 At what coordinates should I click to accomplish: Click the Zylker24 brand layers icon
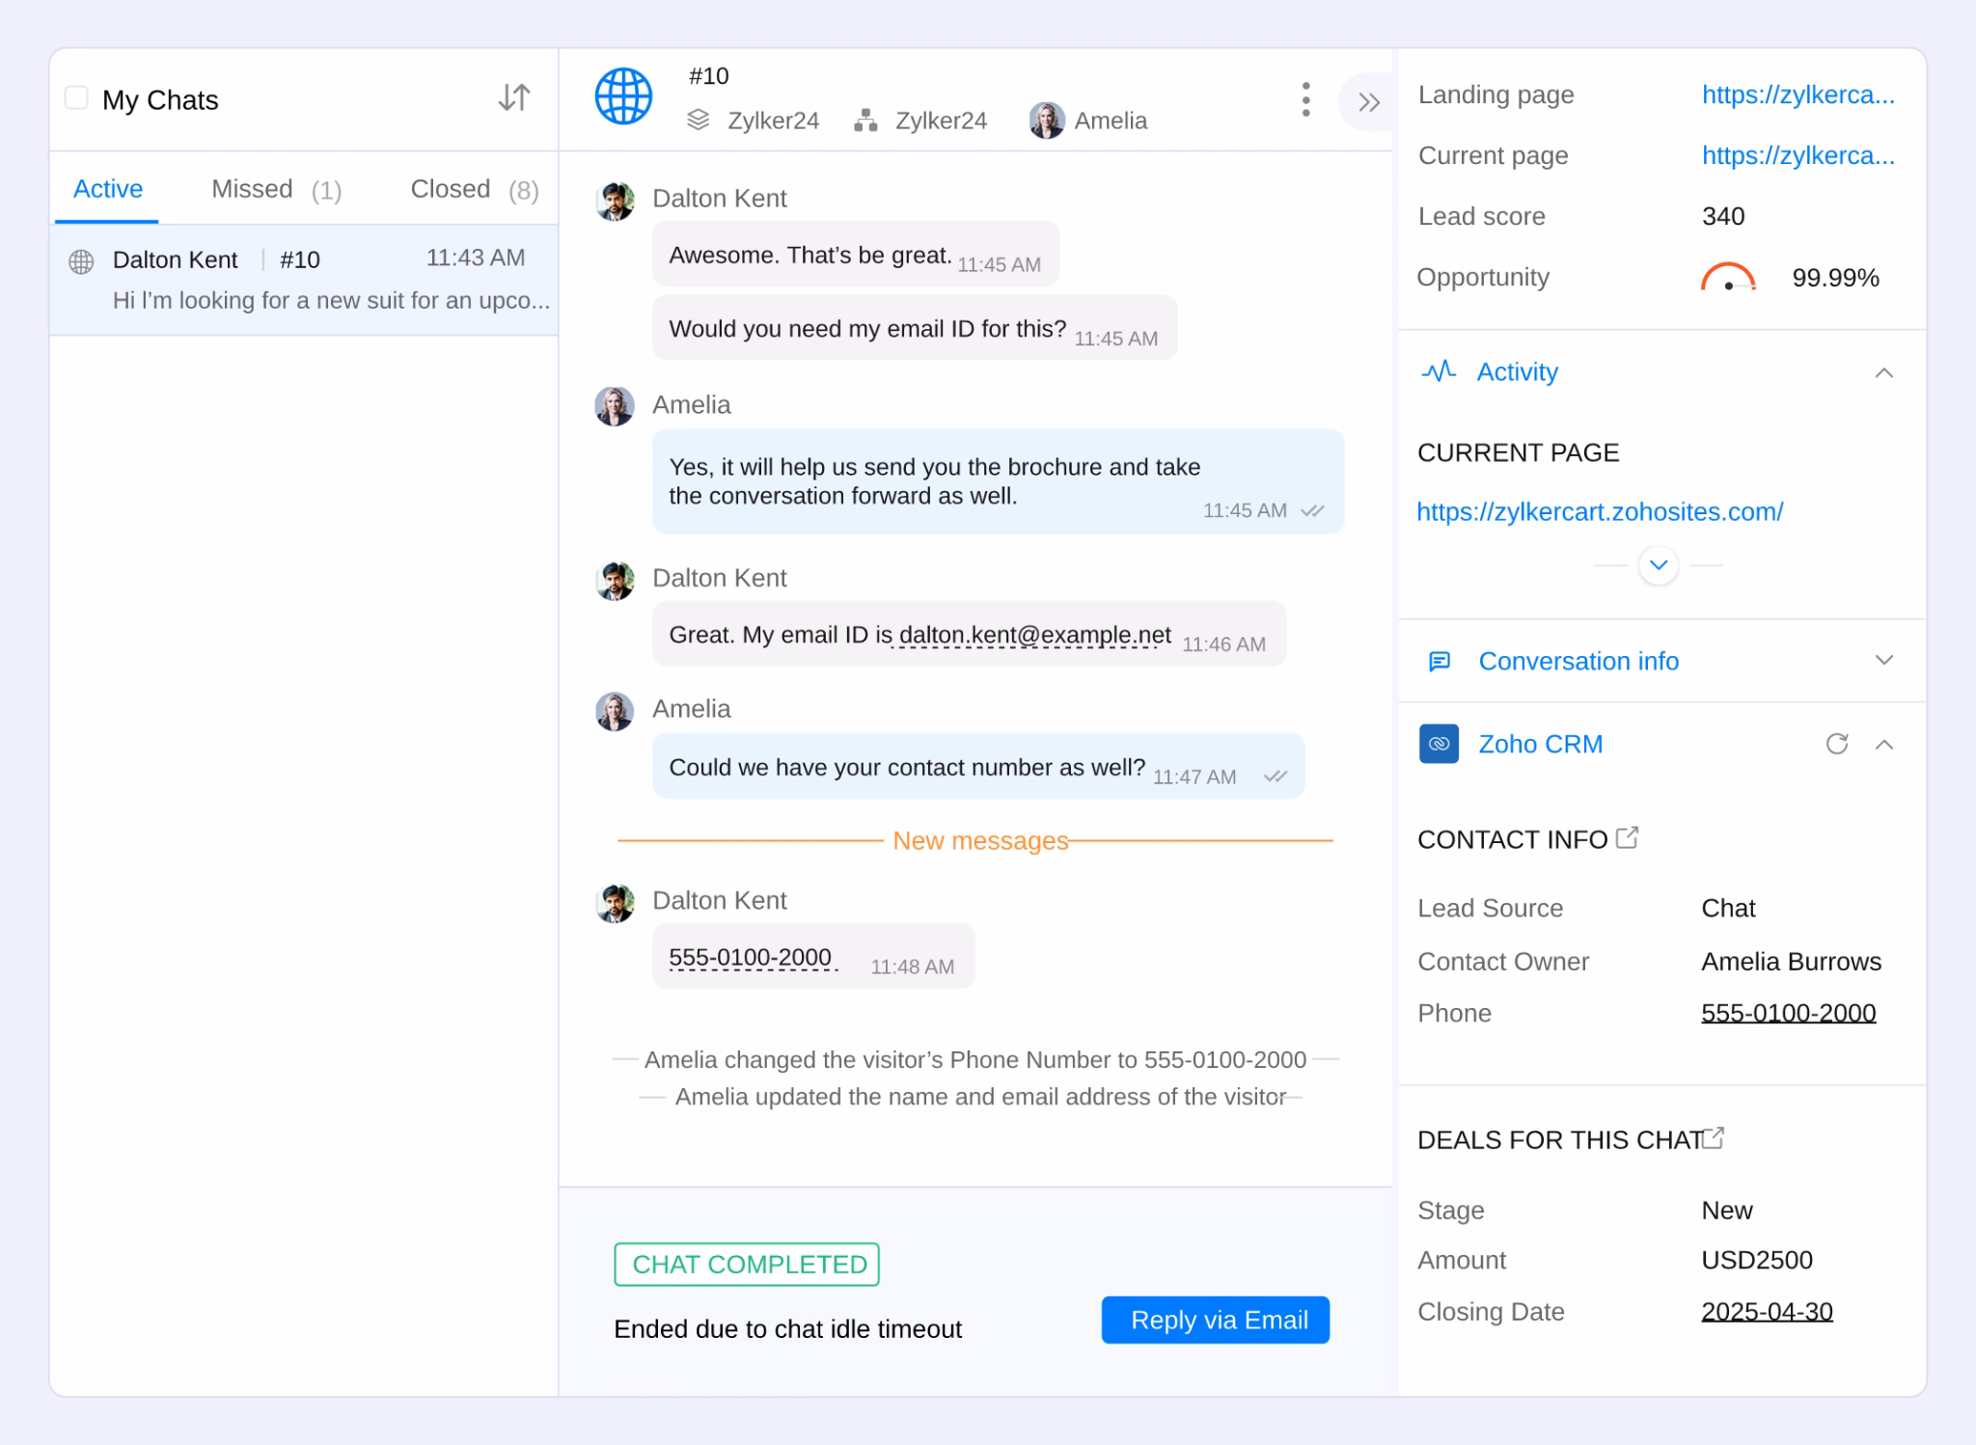699,121
